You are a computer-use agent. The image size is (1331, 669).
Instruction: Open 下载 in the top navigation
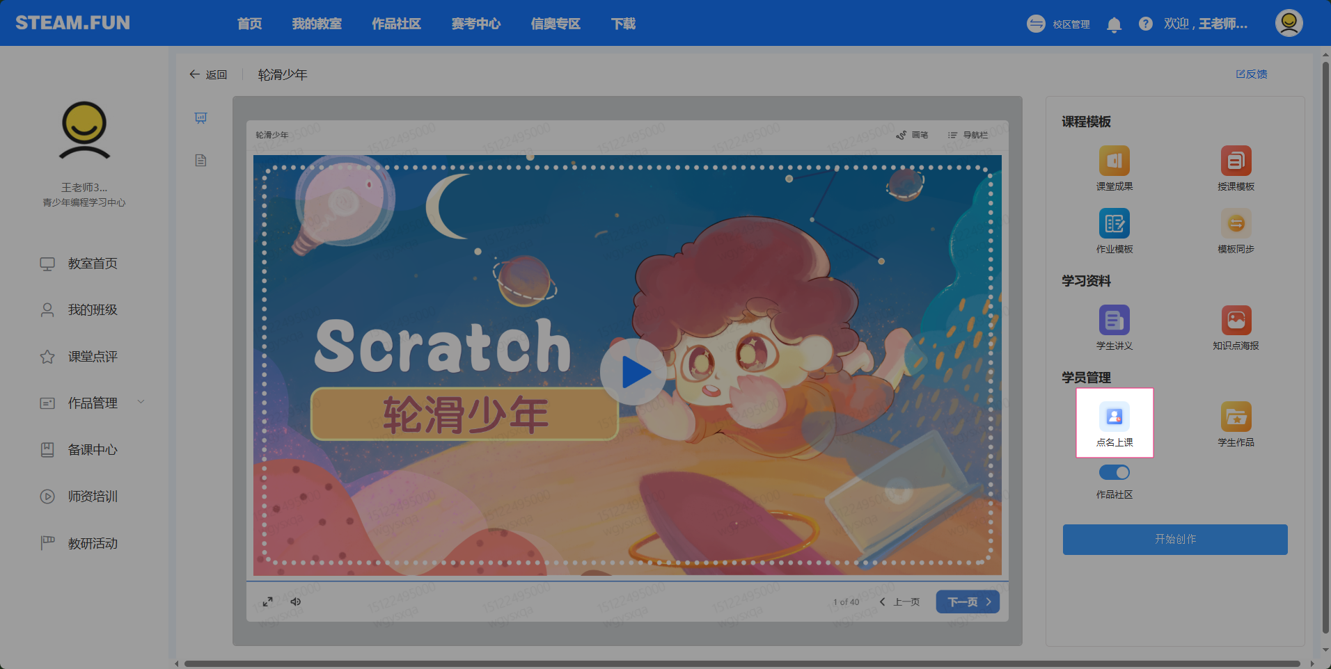click(623, 24)
